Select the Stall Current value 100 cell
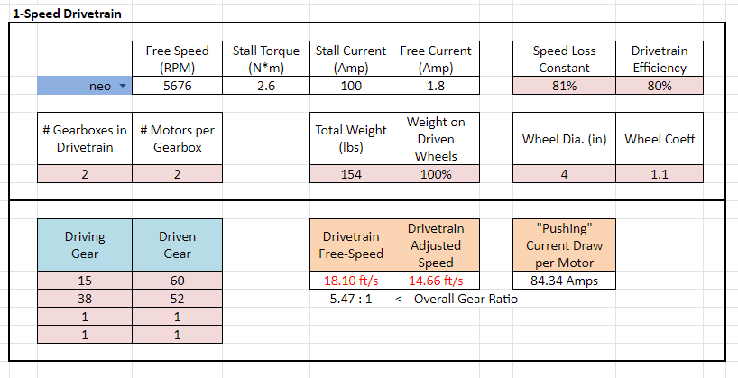The image size is (738, 378). [353, 86]
